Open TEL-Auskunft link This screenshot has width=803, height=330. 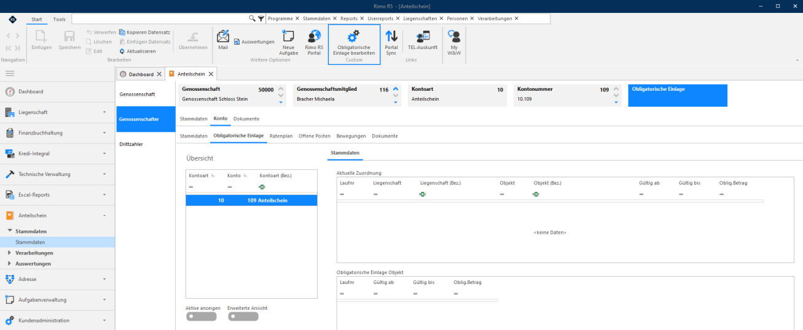423,41
